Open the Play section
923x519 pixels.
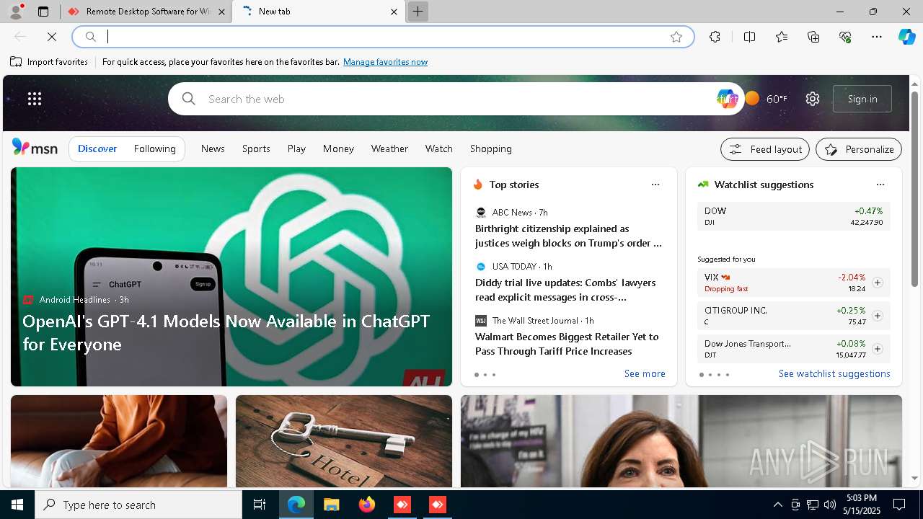[296, 148]
